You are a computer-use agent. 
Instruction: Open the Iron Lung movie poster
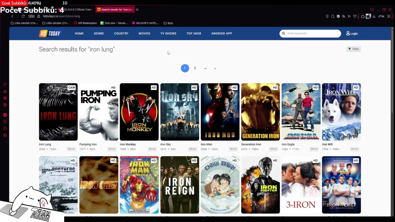point(58,112)
